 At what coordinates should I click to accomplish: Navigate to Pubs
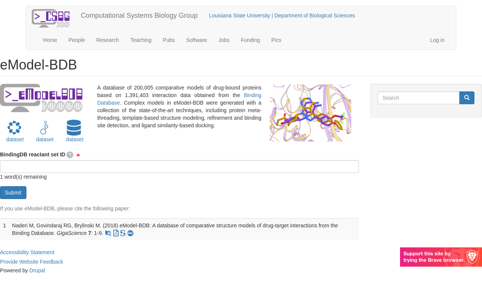pos(169,40)
